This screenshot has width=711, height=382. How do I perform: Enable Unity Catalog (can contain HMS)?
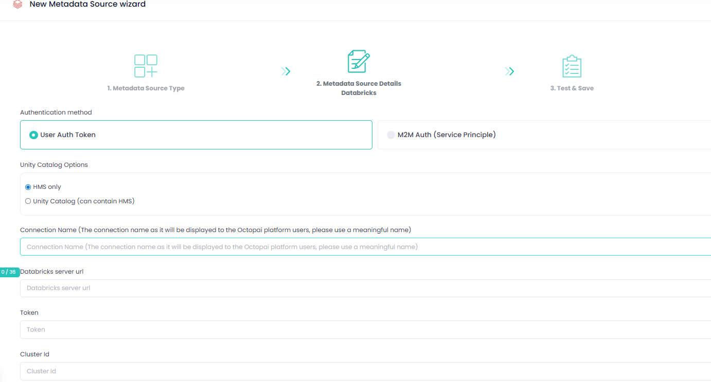(28, 201)
